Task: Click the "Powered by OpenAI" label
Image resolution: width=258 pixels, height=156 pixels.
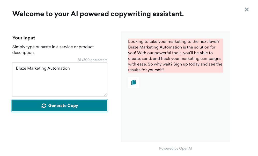Action: point(175,148)
